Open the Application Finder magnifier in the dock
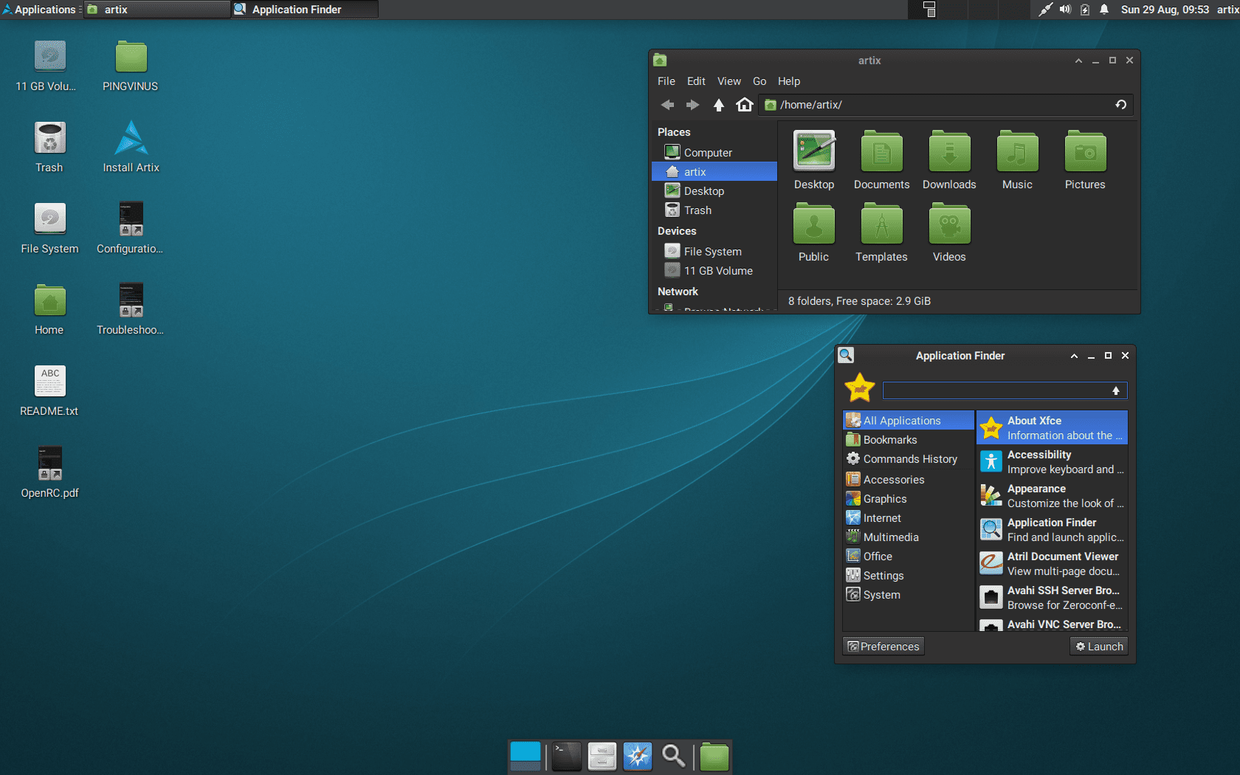Viewport: 1240px width, 775px height. [x=674, y=756]
